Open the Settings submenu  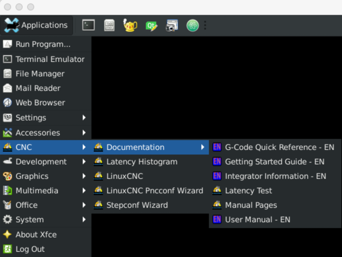(x=46, y=118)
